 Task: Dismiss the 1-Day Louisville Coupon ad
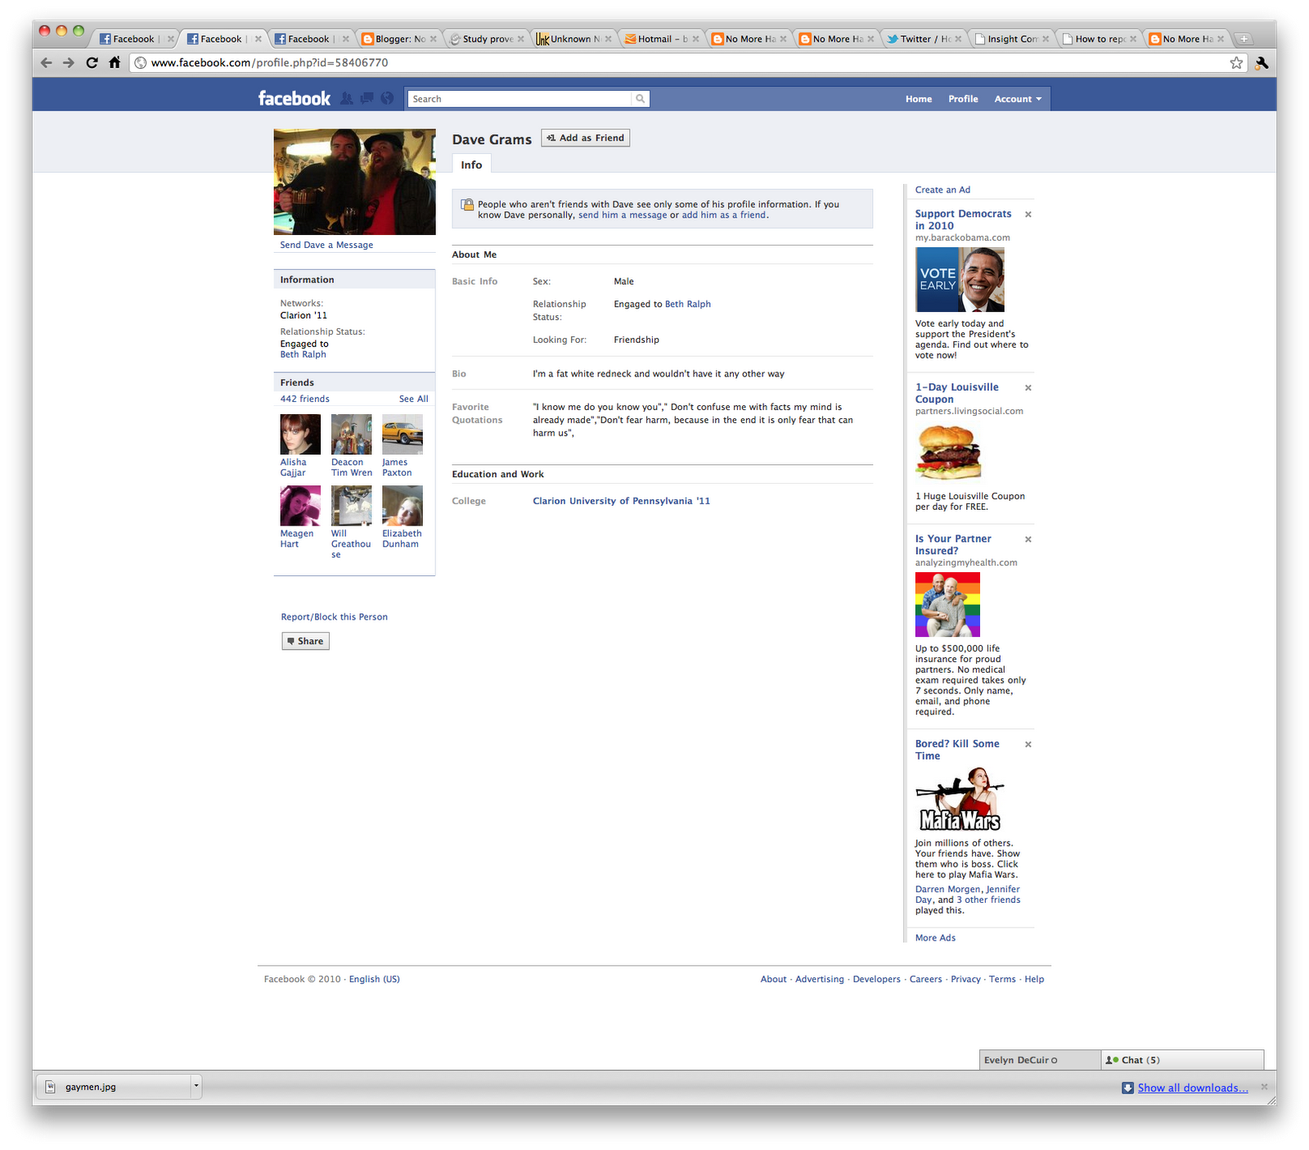coord(1028,388)
